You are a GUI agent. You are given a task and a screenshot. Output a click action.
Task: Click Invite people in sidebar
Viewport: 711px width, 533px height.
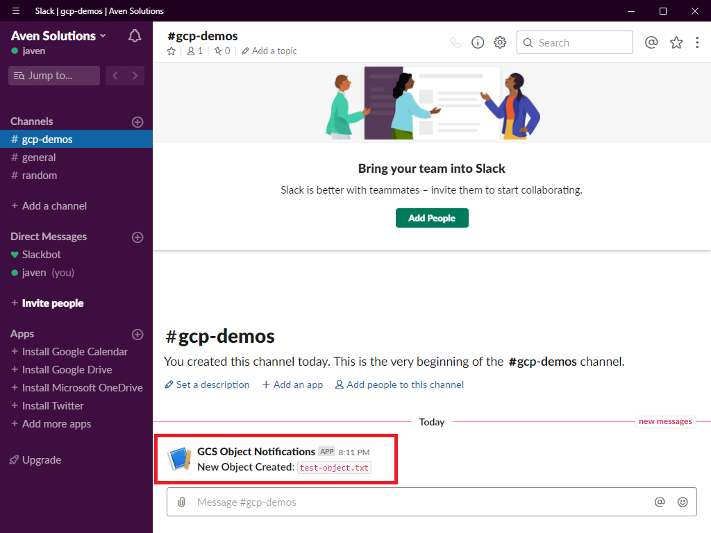point(48,303)
